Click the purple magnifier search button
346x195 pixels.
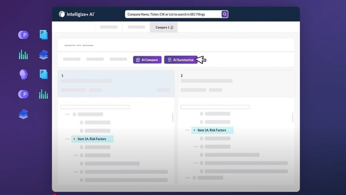pyautogui.click(x=224, y=14)
